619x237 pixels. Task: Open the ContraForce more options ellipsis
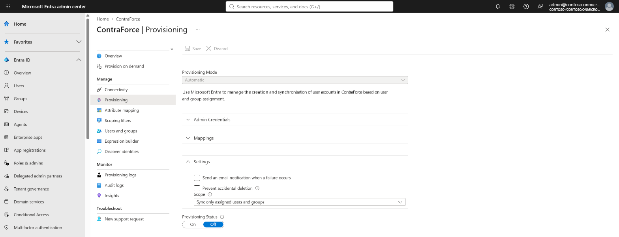tap(198, 30)
